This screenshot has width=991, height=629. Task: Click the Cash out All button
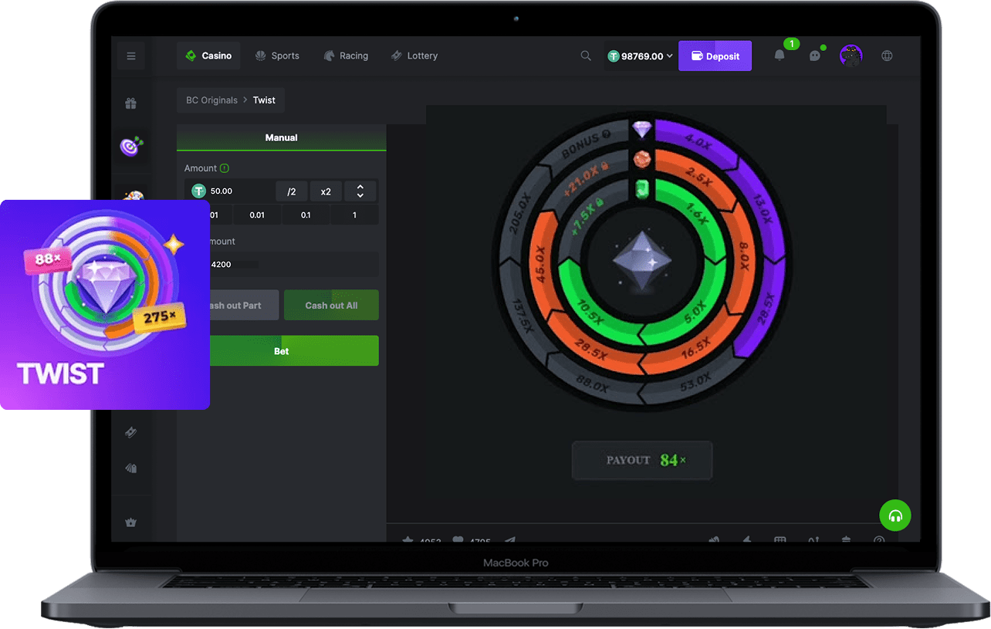(331, 306)
